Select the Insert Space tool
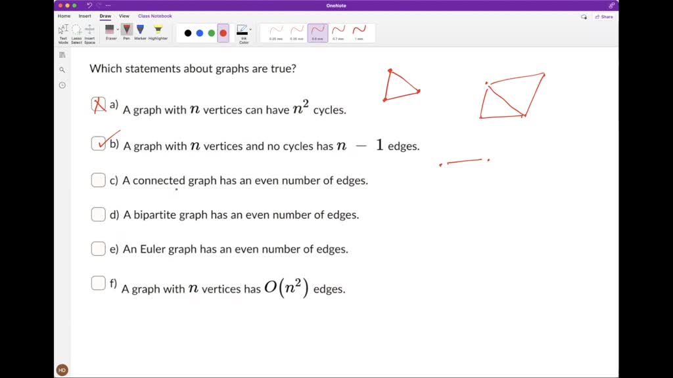 90,31
